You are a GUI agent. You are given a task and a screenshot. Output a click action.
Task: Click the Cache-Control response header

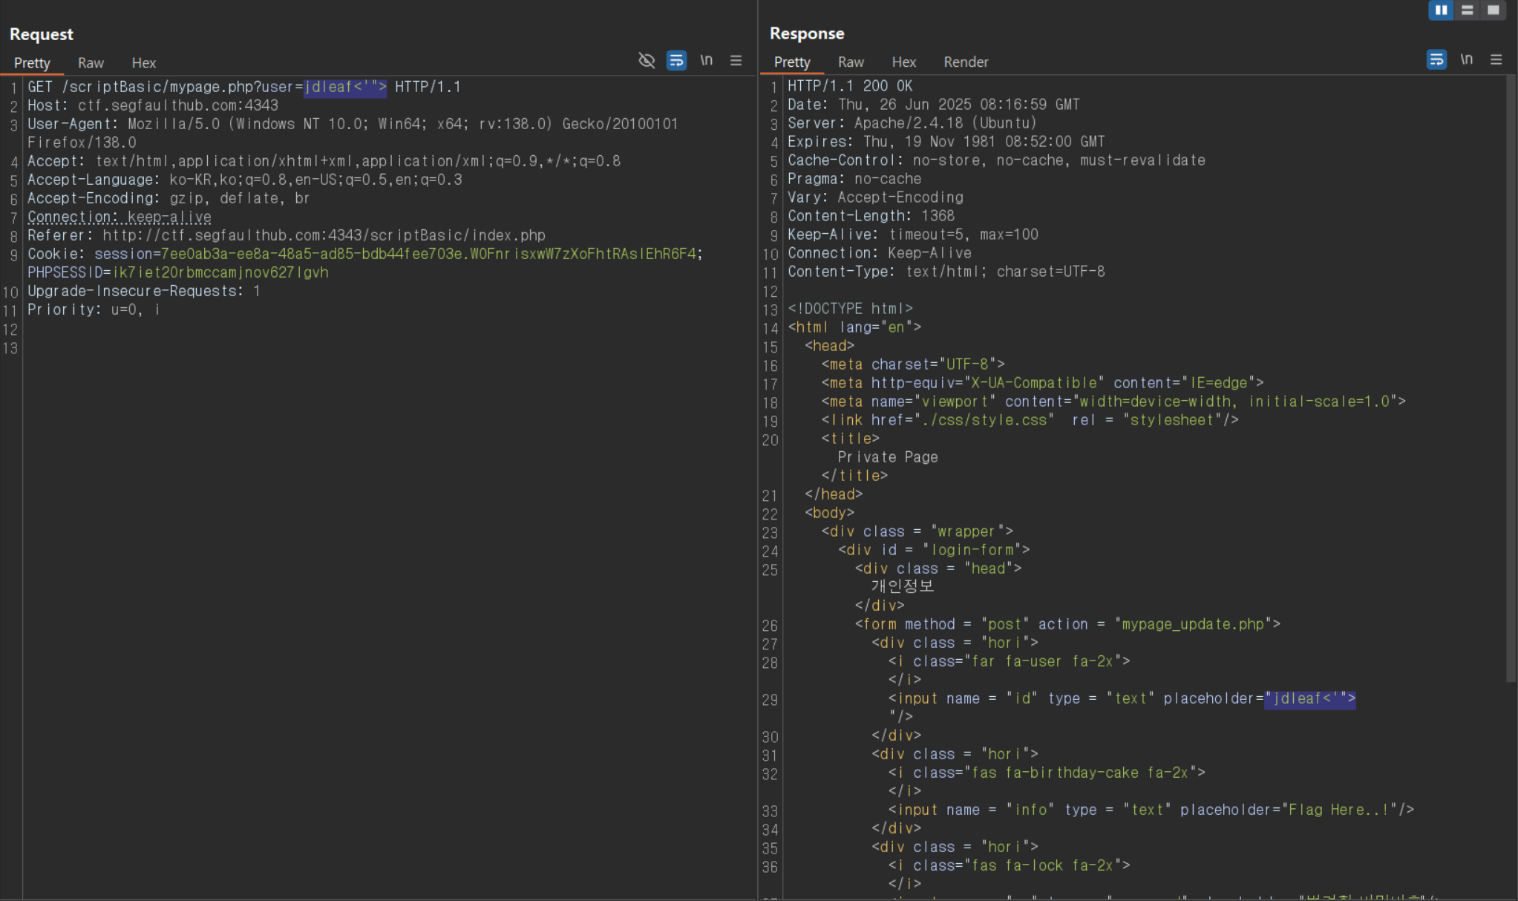tap(997, 160)
